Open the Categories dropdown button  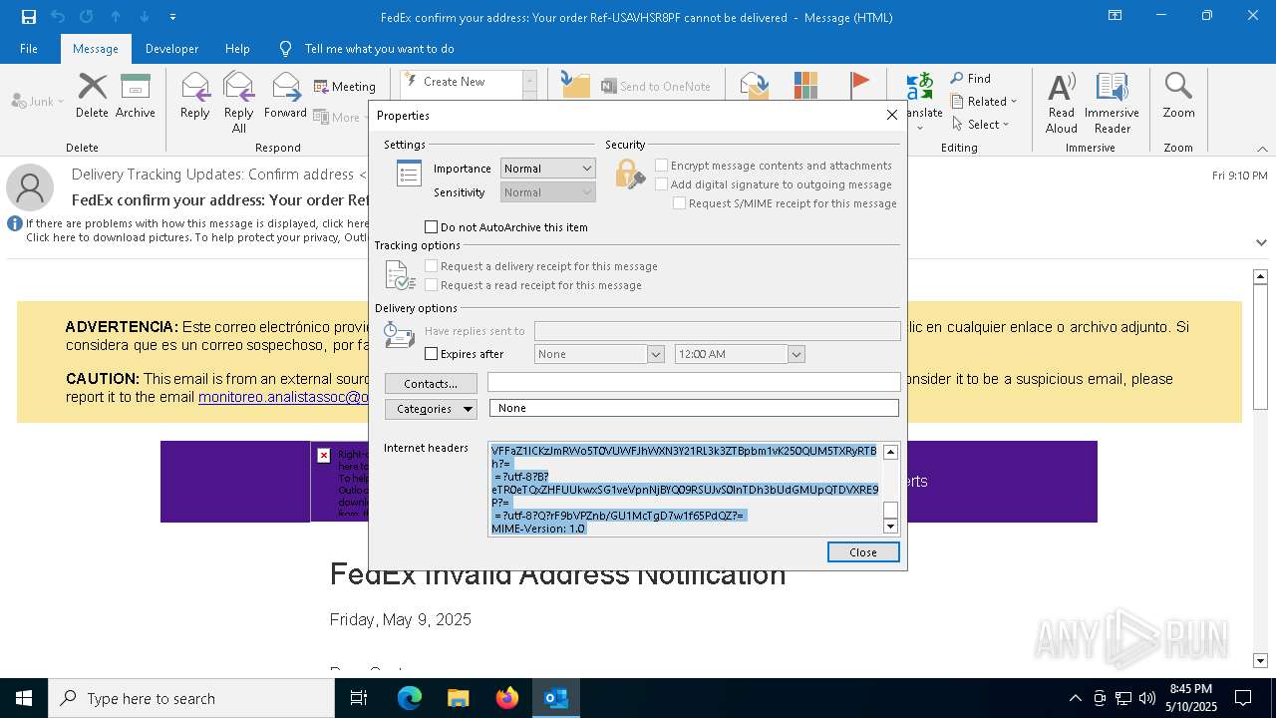[x=431, y=409]
